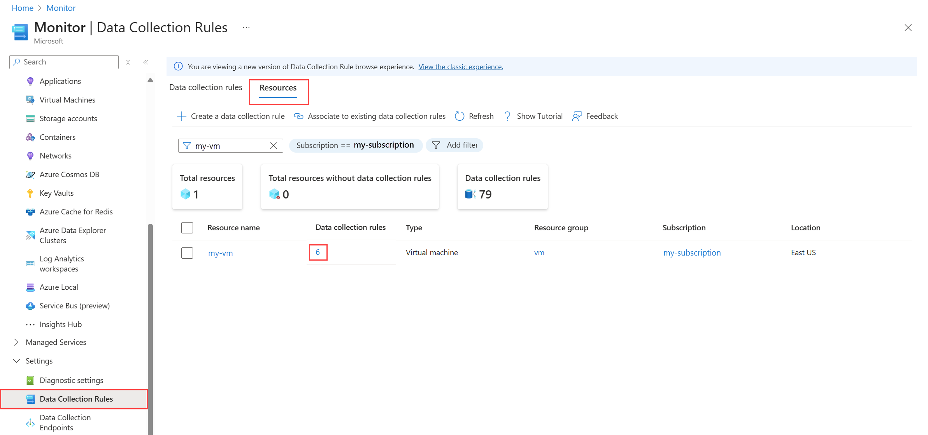Image resolution: width=928 pixels, height=435 pixels.
Task: Clear the my-vm filter text
Action: tap(274, 146)
